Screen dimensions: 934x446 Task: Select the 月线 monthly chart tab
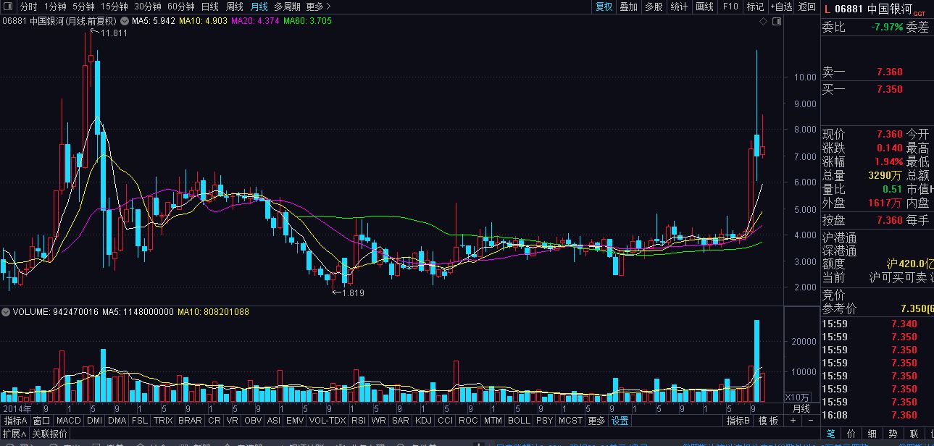[x=259, y=7]
